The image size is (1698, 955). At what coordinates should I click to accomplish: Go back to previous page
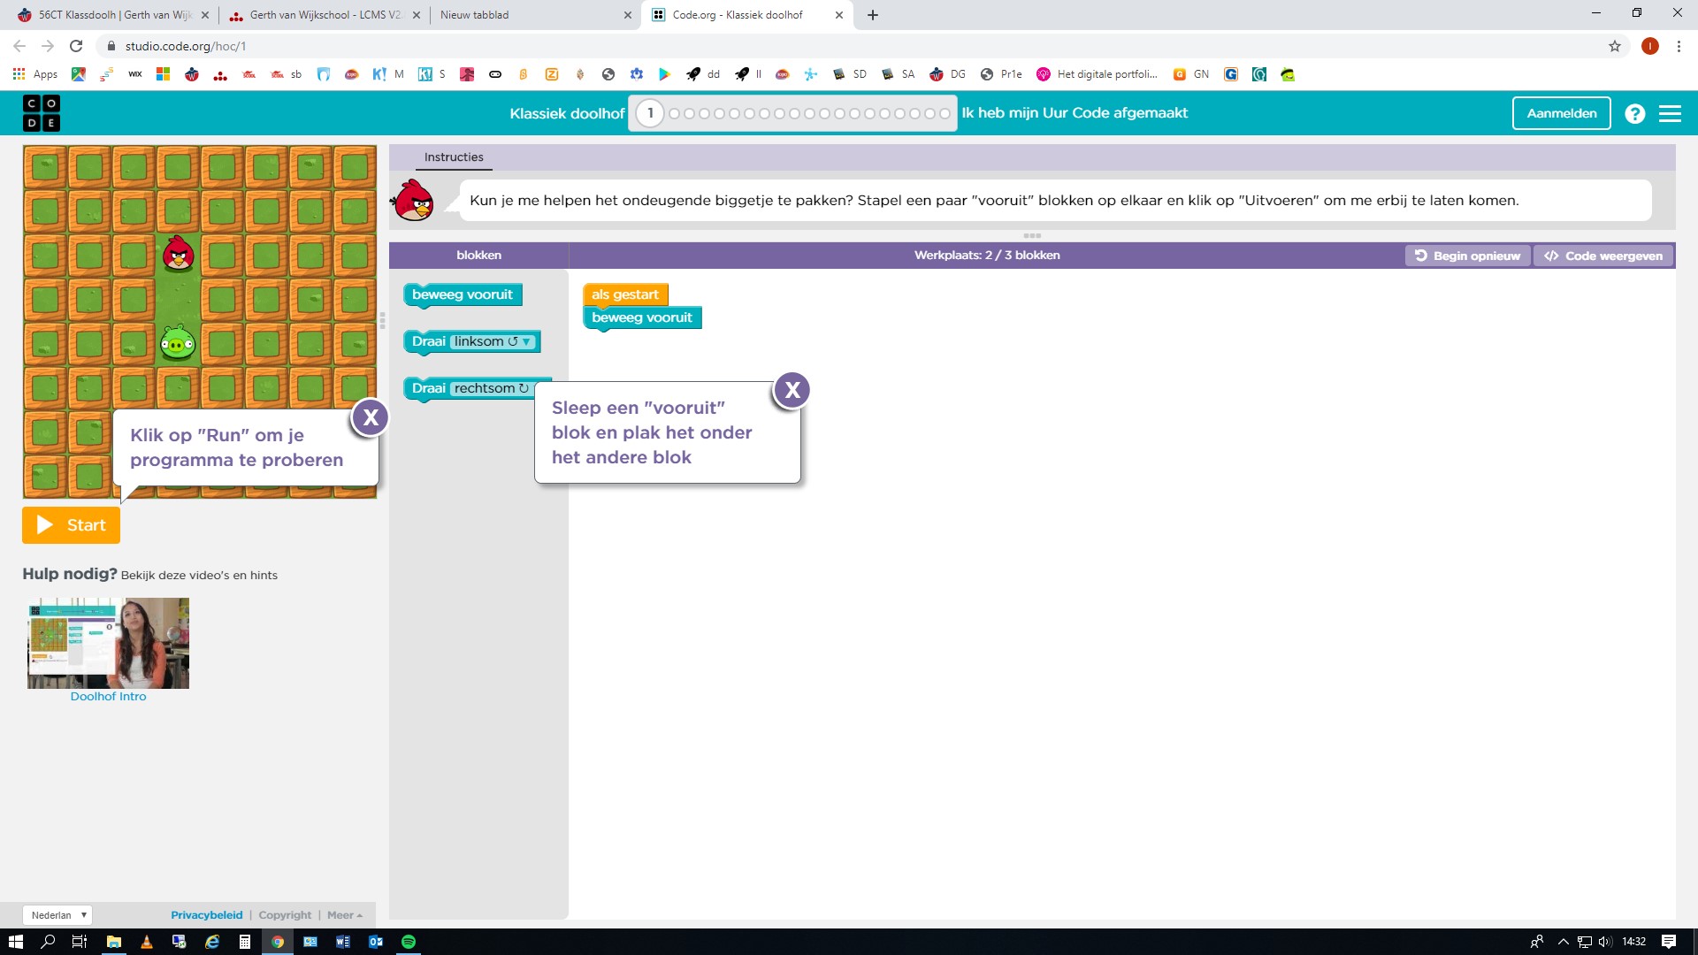click(19, 46)
